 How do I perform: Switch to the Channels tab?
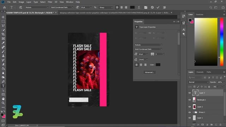pyautogui.click(x=200, y=72)
